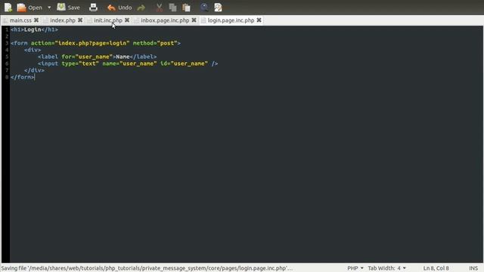Cut selection with the scissors icon
The height and width of the screenshot is (272, 484).
(160, 8)
